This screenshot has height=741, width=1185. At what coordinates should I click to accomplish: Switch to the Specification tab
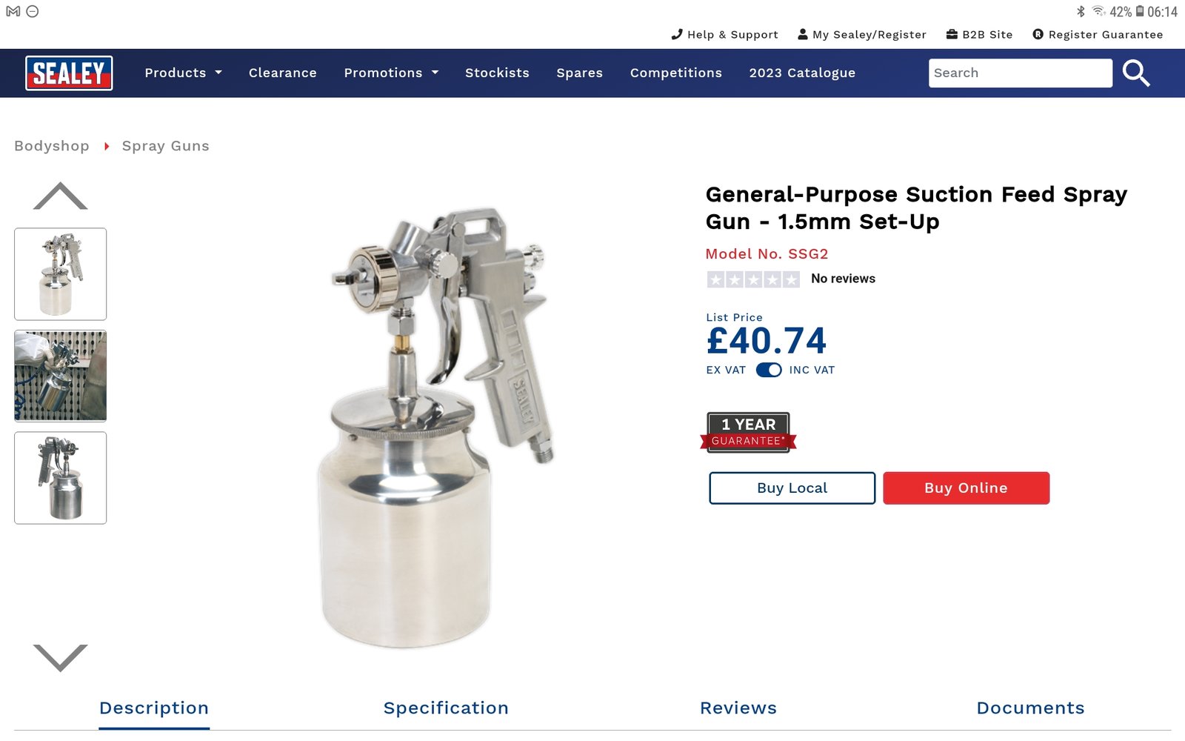coord(446,708)
